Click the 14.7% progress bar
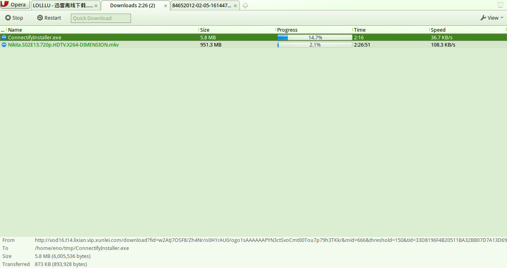Viewport: 507px width, 268px height. (315, 37)
